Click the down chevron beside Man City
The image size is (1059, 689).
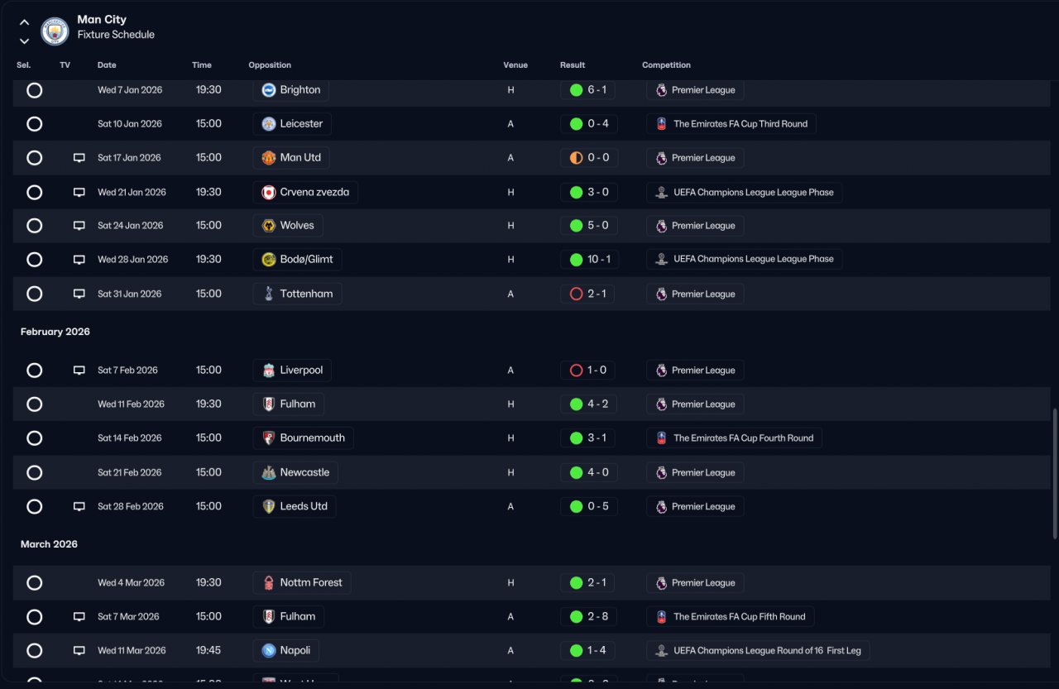pos(24,41)
